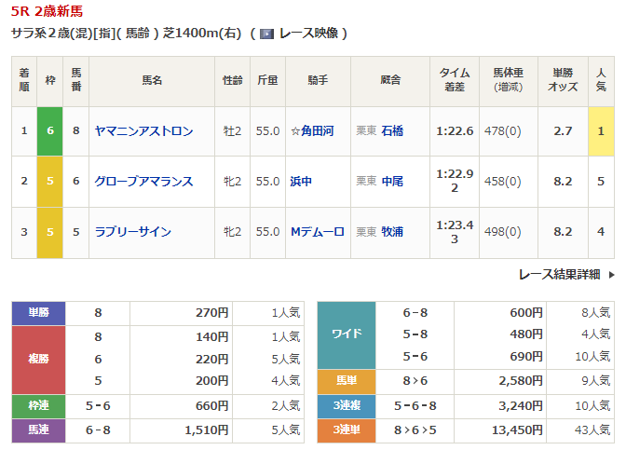
Task: Click the arrow next to レース結果詳細
Action: click(611, 275)
